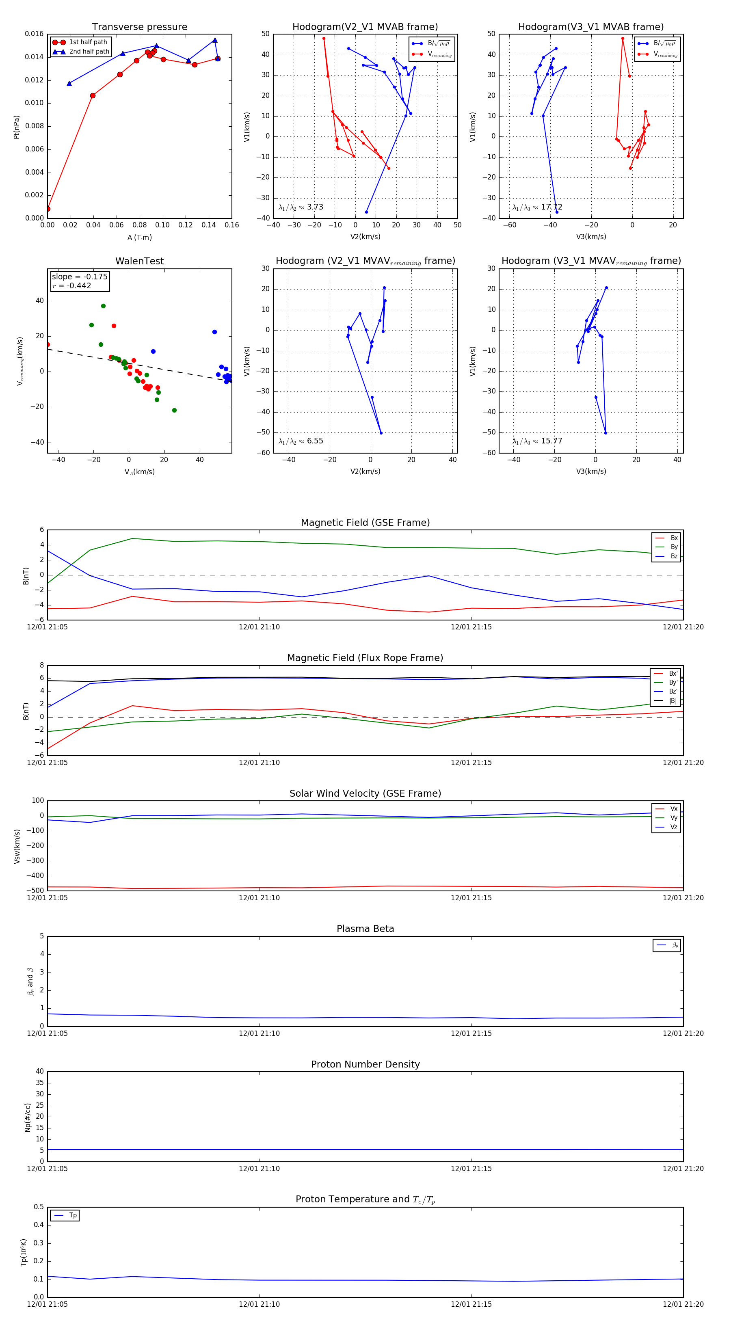
Task: Click the 'Magnetic Field (Flux Rope Frame)' title
Action: (x=365, y=658)
